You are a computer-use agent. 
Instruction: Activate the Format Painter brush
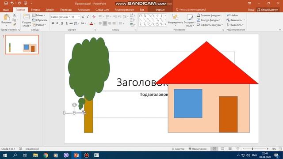[x=15, y=25]
